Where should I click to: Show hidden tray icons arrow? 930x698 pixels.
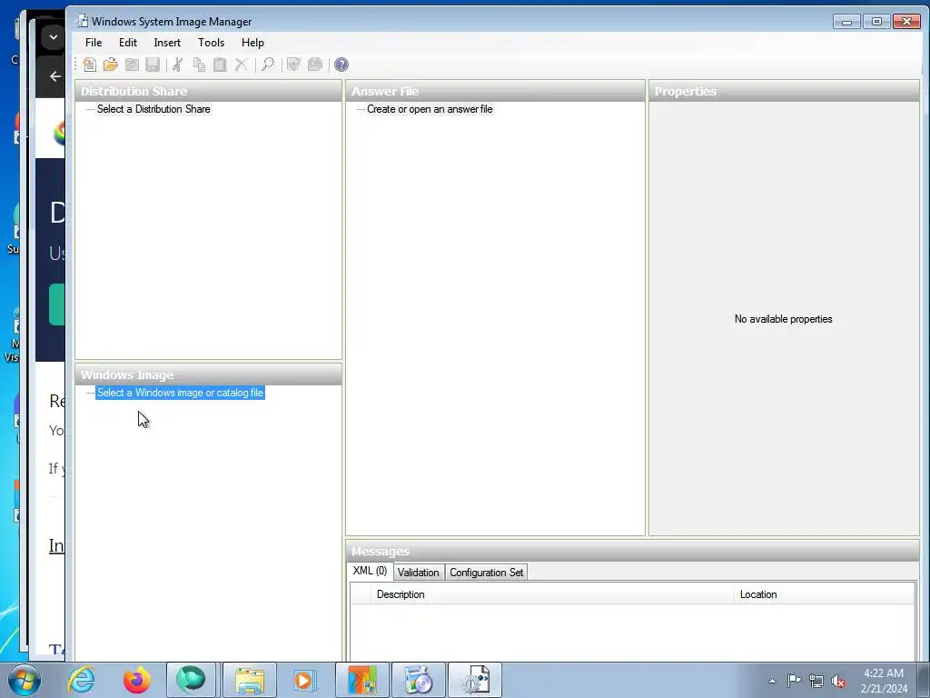pyautogui.click(x=772, y=681)
